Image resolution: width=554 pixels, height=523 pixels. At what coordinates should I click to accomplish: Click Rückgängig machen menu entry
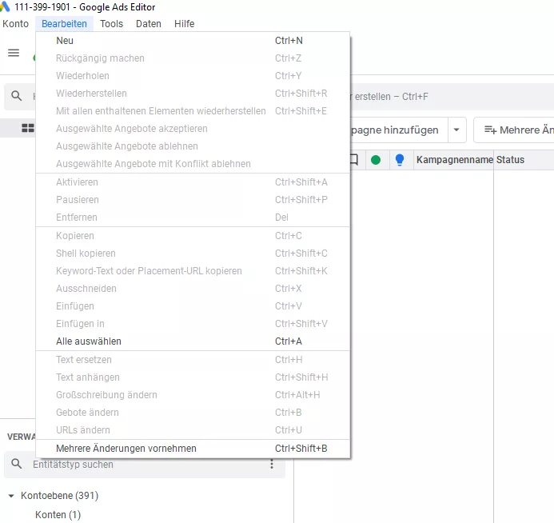click(193, 58)
